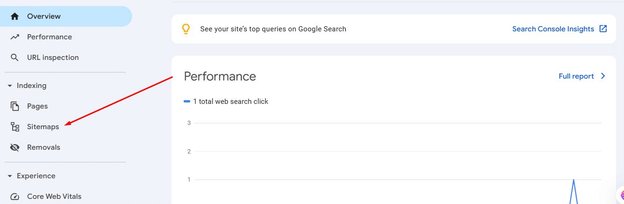Image resolution: width=624 pixels, height=204 pixels.
Task: Click the Sitemaps tree icon
Action: pyautogui.click(x=15, y=127)
